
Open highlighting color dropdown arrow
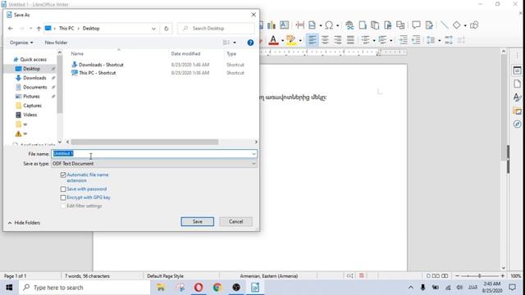point(300,40)
